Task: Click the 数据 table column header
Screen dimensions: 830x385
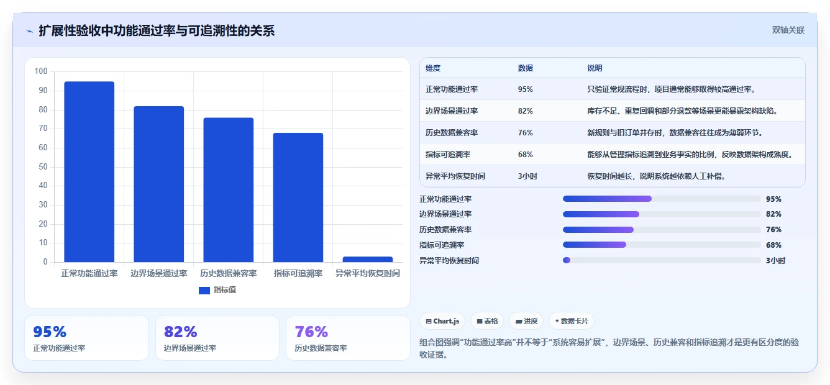Action: [525, 68]
